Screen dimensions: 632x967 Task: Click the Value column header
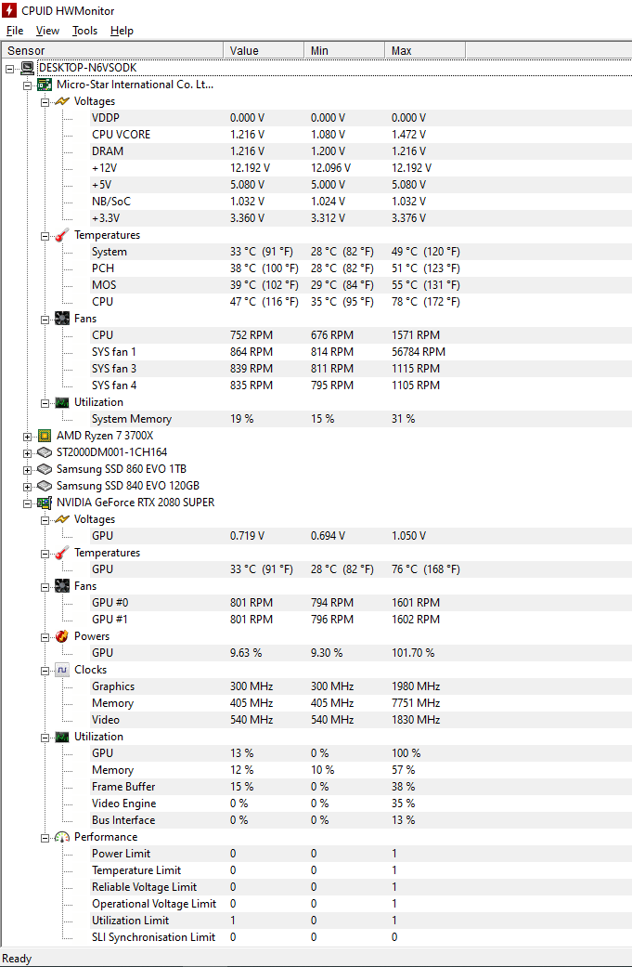pyautogui.click(x=264, y=50)
